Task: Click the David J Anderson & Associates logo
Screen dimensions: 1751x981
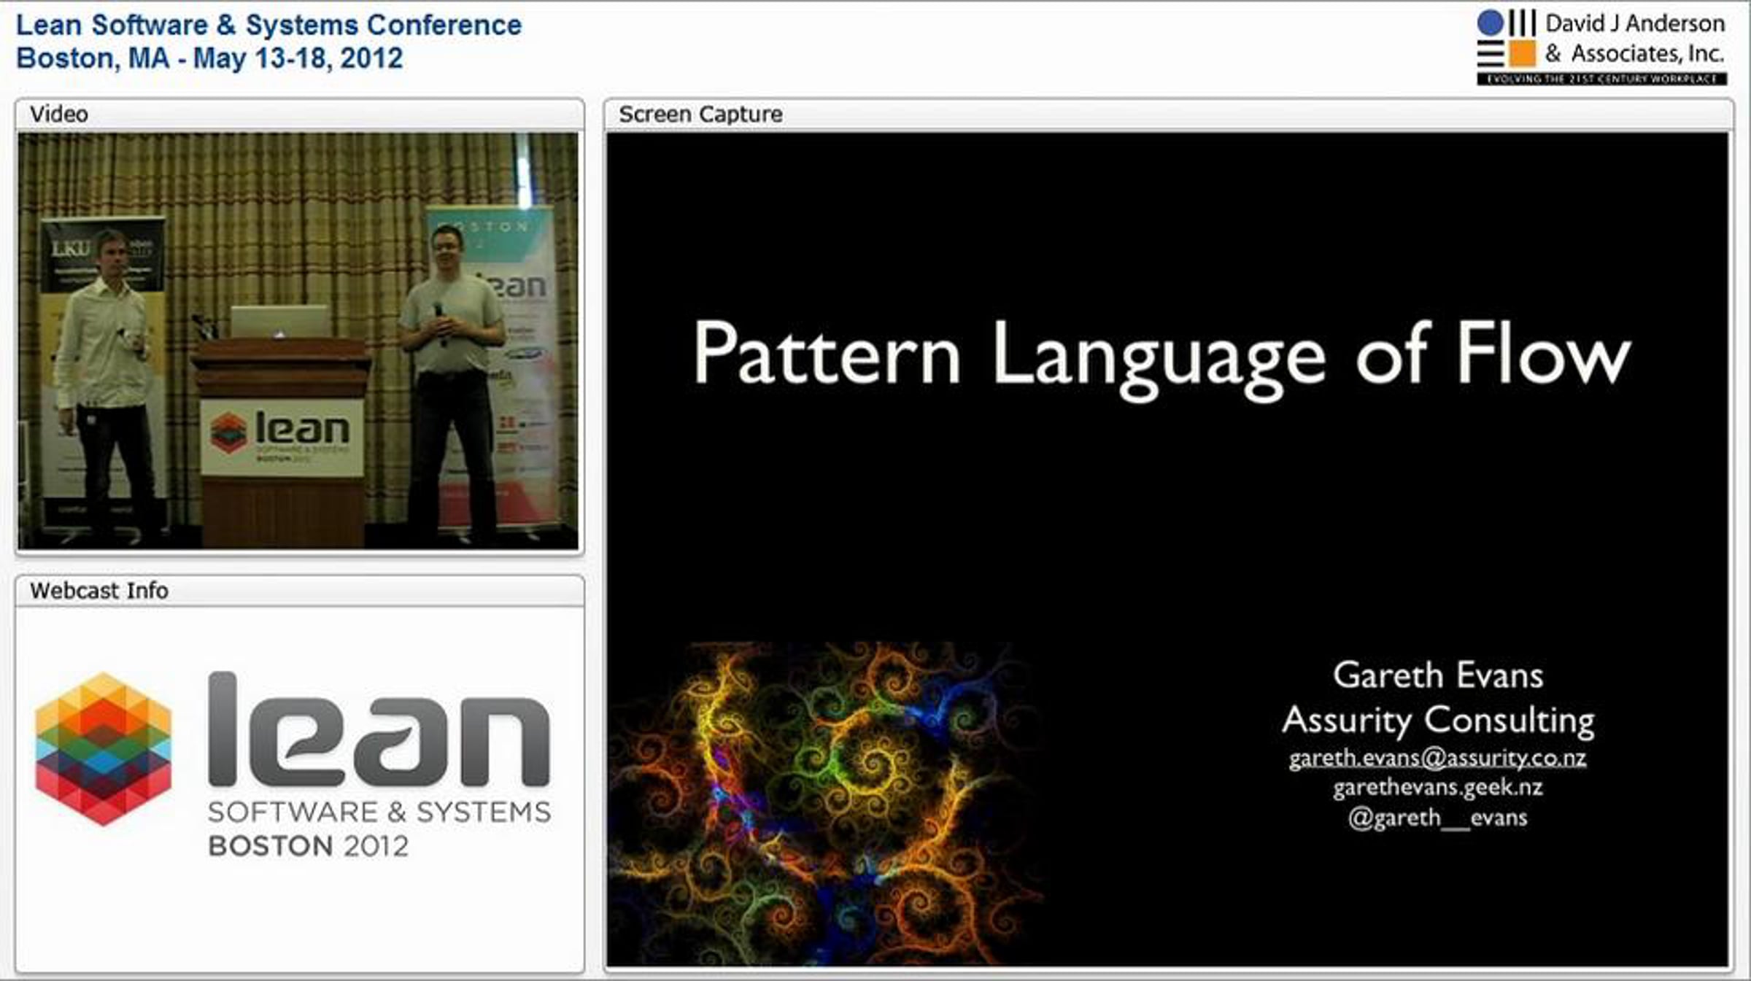Action: point(1601,46)
